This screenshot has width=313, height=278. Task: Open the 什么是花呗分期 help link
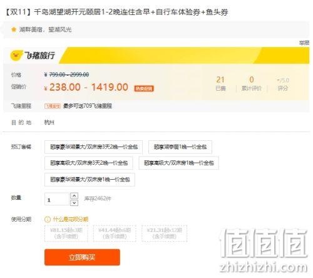[x=71, y=219]
